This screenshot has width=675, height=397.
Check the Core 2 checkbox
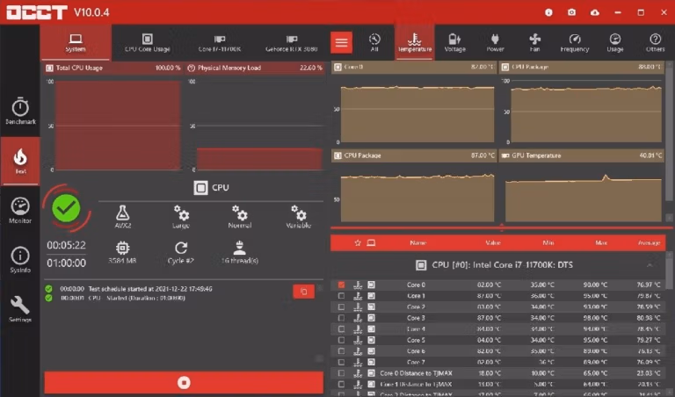pyautogui.click(x=341, y=307)
